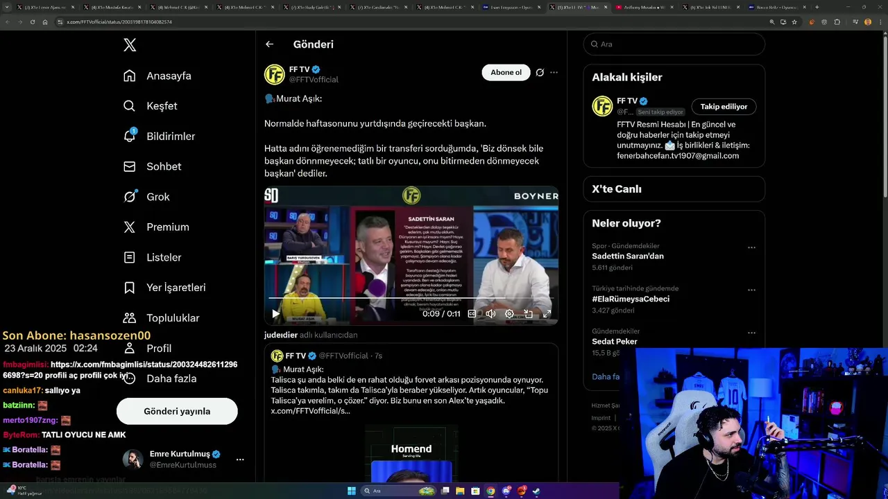This screenshot has height=499, width=888.
Task: Open more options for Sedat Peker trend
Action: coord(751,333)
